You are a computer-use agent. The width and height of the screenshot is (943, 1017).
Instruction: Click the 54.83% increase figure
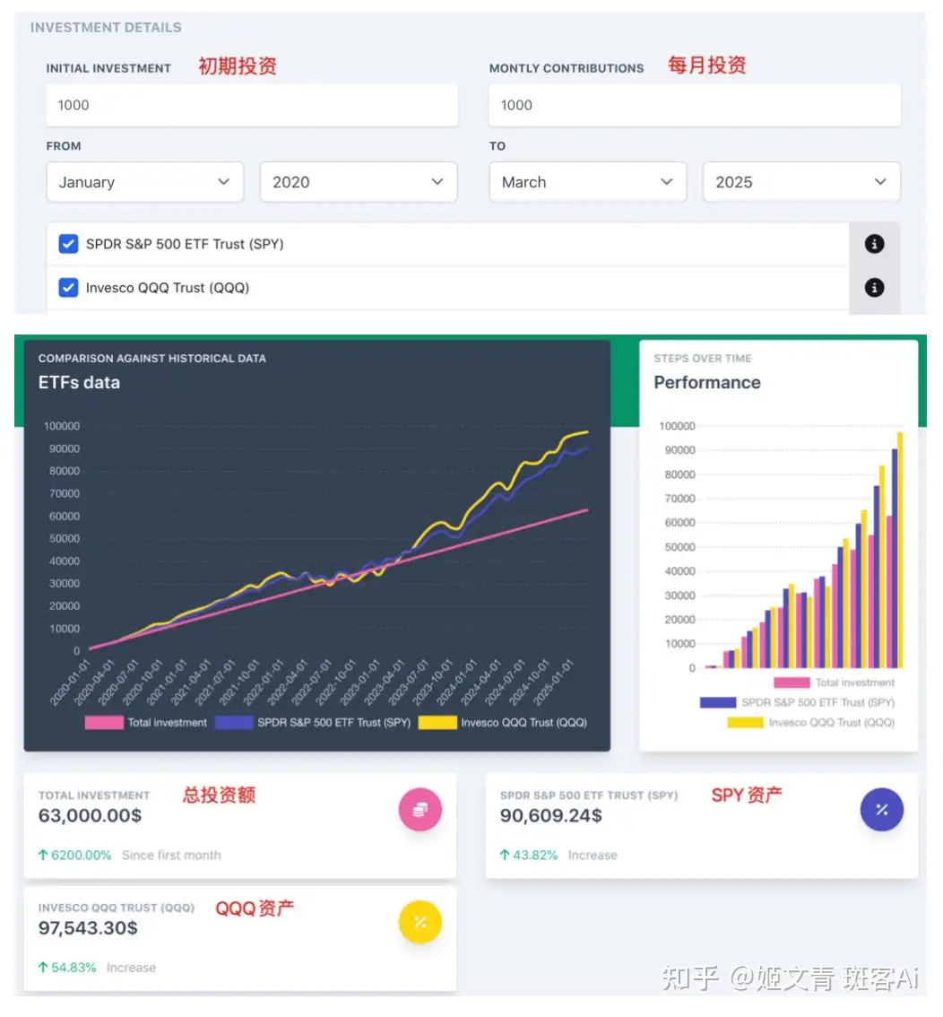[x=74, y=968]
